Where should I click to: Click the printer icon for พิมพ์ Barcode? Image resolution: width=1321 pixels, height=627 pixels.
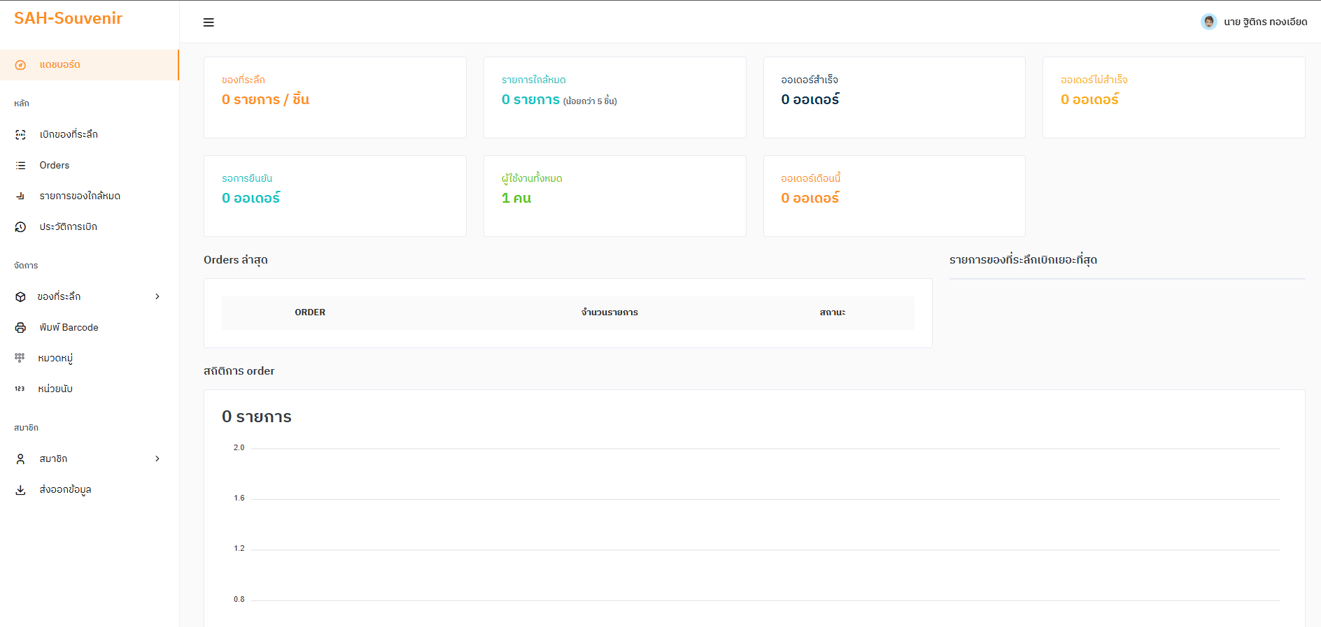point(20,328)
